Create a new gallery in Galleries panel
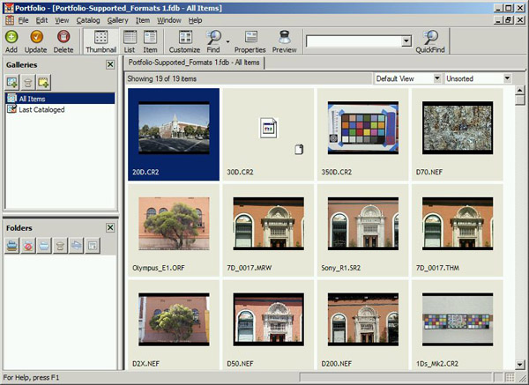Viewport: 529px width, 385px height. click(12, 82)
